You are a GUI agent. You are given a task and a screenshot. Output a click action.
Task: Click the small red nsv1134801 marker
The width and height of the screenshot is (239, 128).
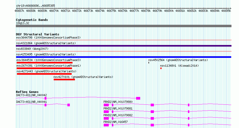click(x=161, y=68)
